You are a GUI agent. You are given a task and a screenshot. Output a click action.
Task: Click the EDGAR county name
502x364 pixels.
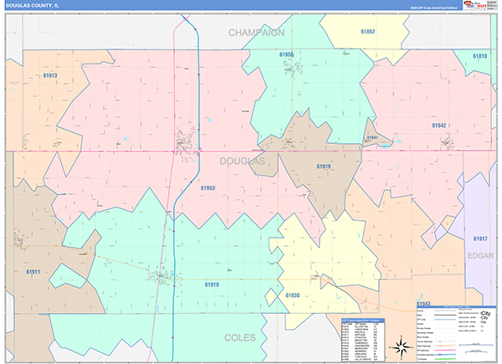point(480,256)
